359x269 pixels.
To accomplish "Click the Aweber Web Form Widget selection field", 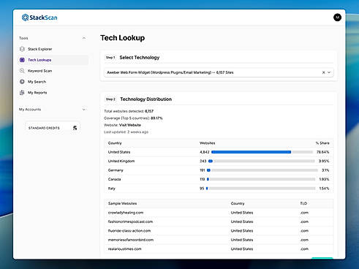I will click(219, 72).
